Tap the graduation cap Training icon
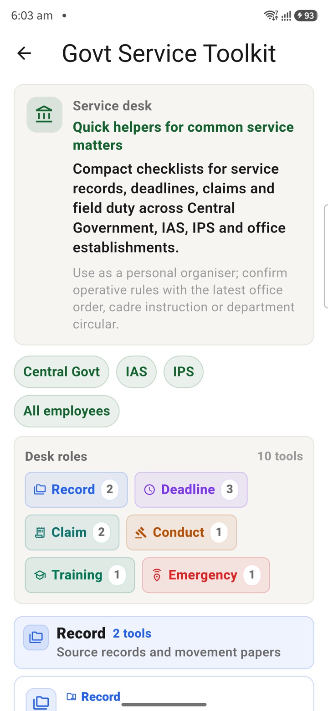Viewport: 328px width, 711px height. 40,575
